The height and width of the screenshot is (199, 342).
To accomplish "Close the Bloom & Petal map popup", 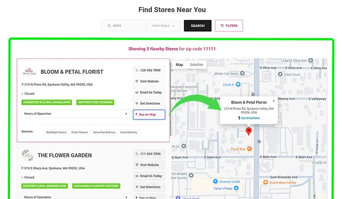I will 274,101.
